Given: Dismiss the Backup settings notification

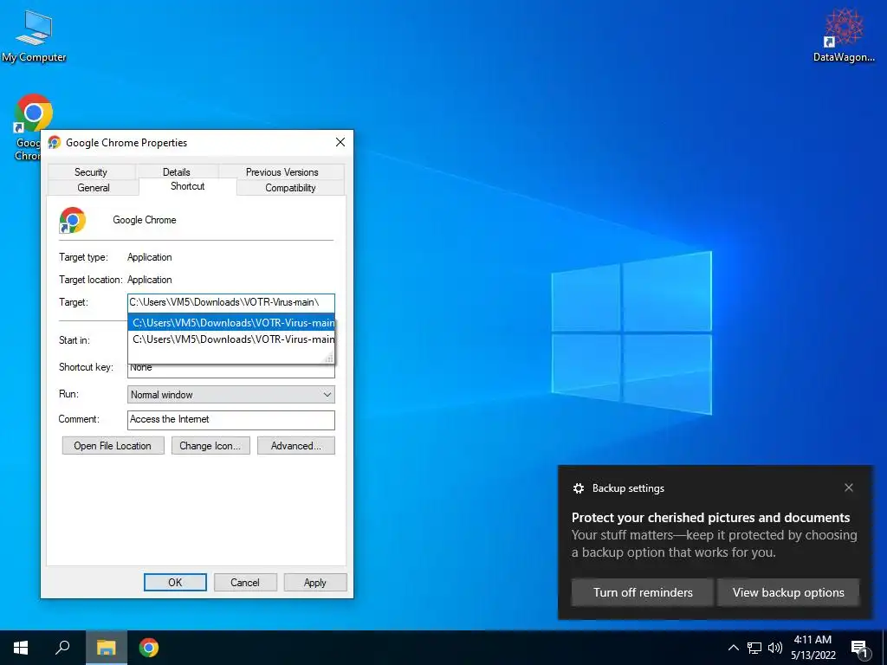Looking at the screenshot, I should click(x=849, y=487).
